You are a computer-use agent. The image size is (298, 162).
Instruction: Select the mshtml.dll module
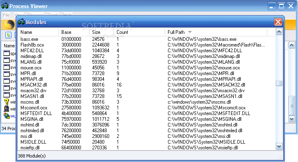click(30, 125)
